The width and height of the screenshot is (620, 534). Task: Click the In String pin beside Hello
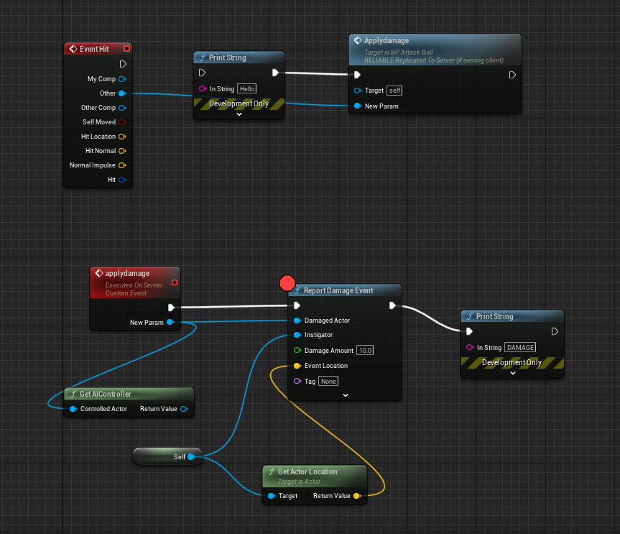203,88
